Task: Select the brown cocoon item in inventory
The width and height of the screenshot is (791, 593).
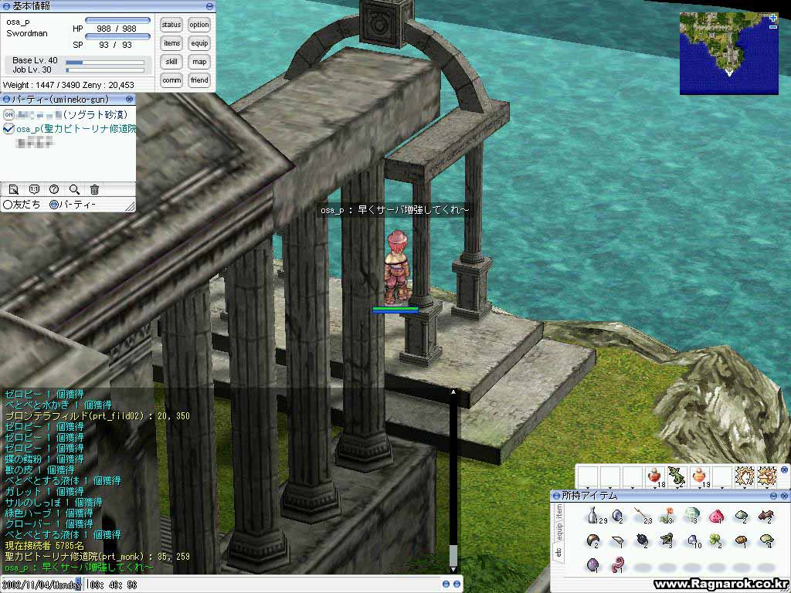Action: (741, 540)
